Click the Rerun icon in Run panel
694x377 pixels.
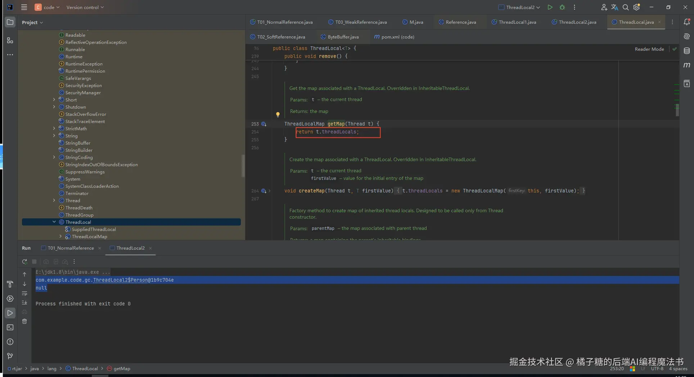(24, 262)
